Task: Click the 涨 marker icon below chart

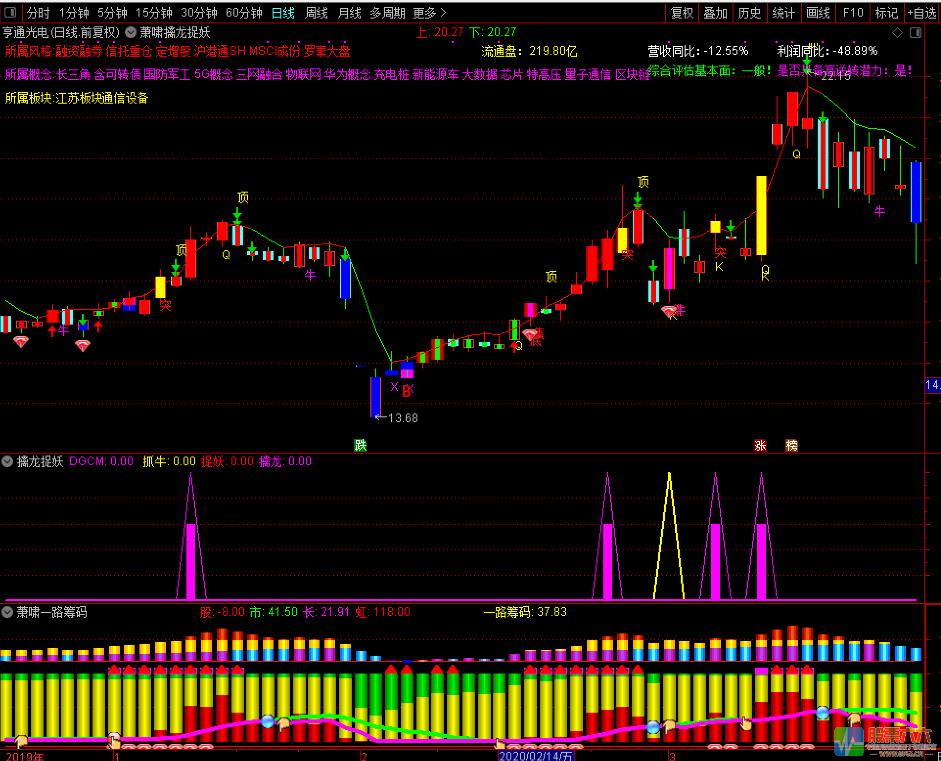Action: [760, 445]
